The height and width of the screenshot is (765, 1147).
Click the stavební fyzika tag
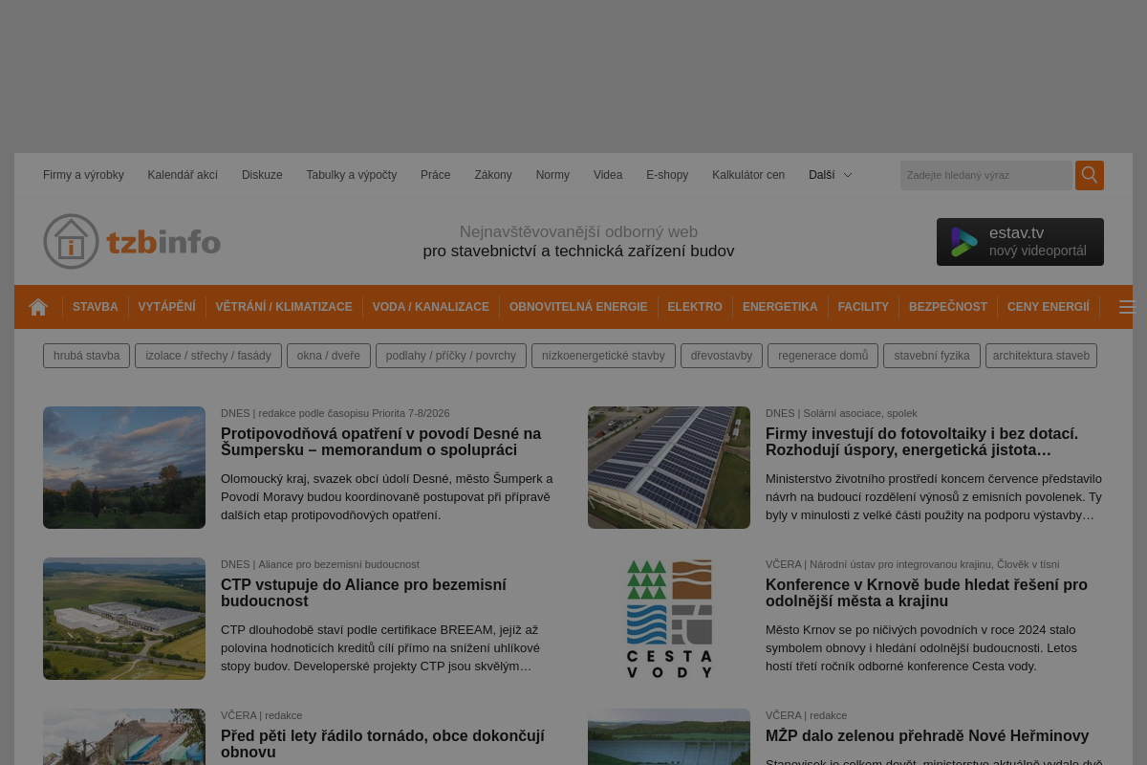pyautogui.click(x=932, y=356)
